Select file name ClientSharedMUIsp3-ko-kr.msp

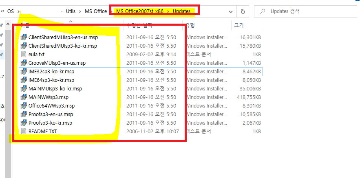pos(63,46)
